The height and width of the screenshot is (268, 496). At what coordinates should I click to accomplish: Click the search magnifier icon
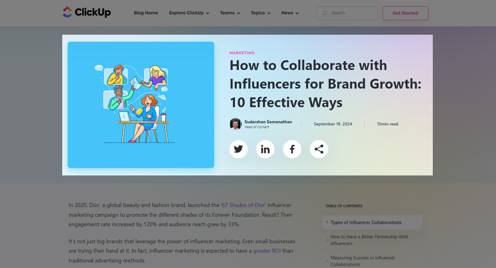click(325, 13)
